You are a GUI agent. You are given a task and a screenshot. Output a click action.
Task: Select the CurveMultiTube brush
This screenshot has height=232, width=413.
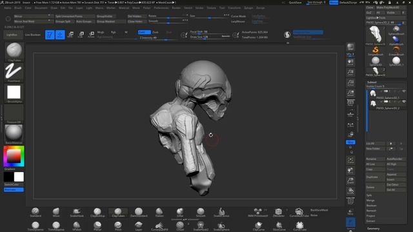299,212
